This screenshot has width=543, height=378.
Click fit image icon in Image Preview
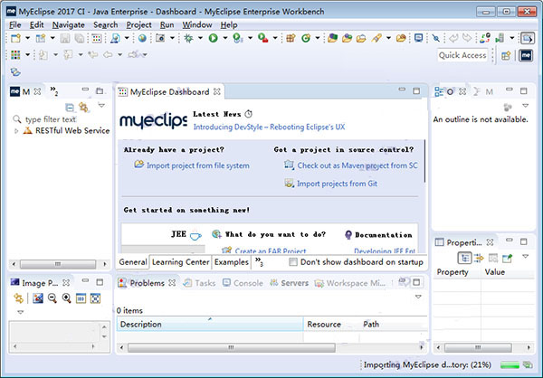pos(95,298)
